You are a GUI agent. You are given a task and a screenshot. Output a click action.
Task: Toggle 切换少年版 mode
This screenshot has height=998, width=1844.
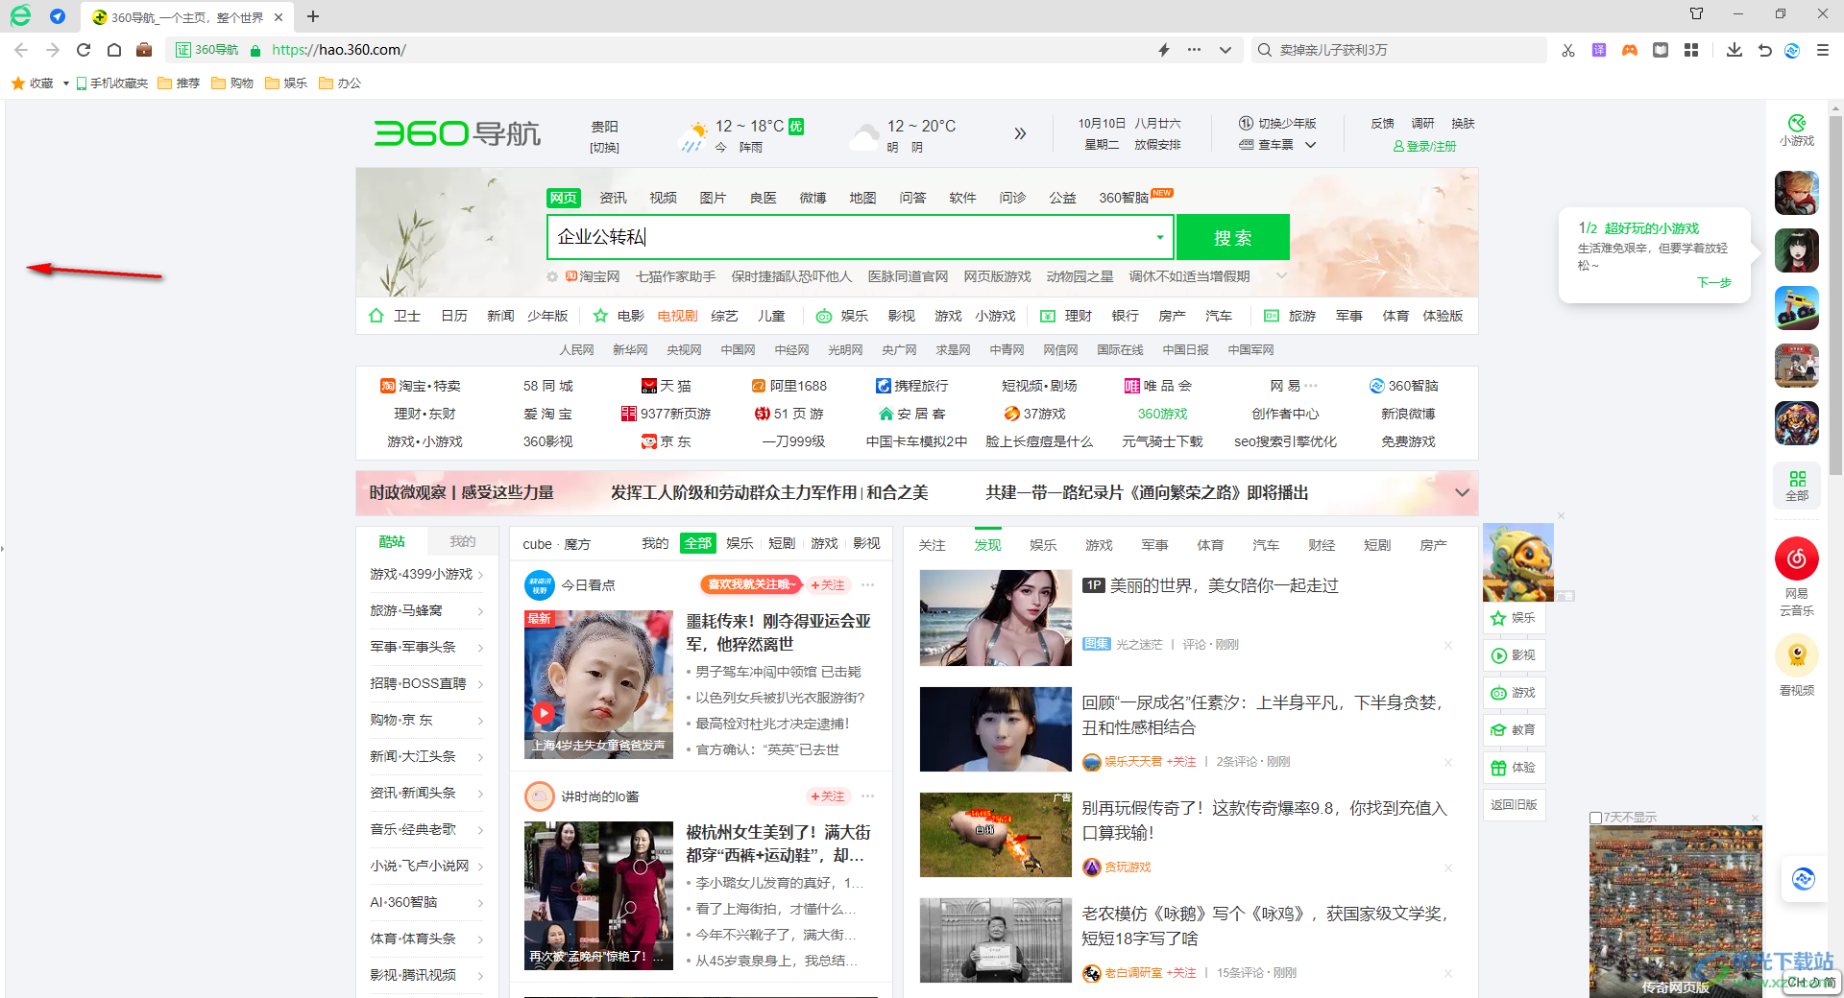point(1277,124)
